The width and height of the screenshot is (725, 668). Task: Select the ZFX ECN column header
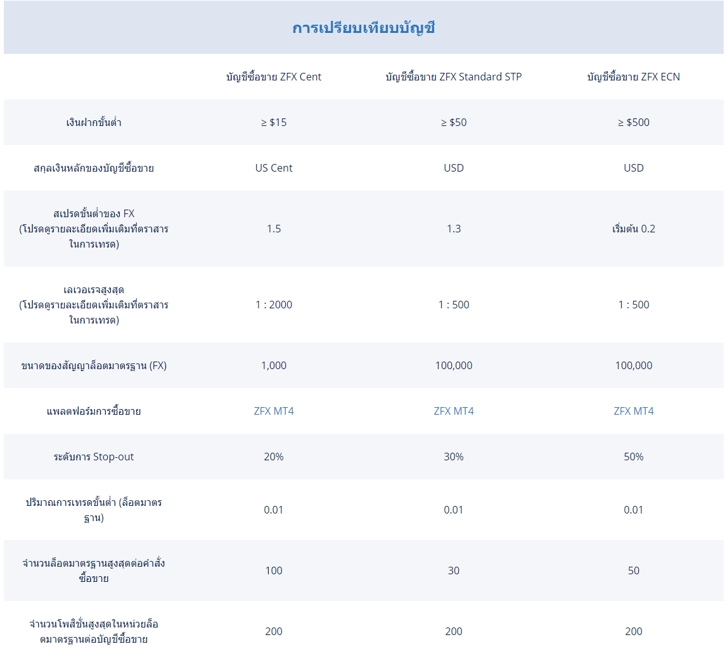pyautogui.click(x=634, y=77)
